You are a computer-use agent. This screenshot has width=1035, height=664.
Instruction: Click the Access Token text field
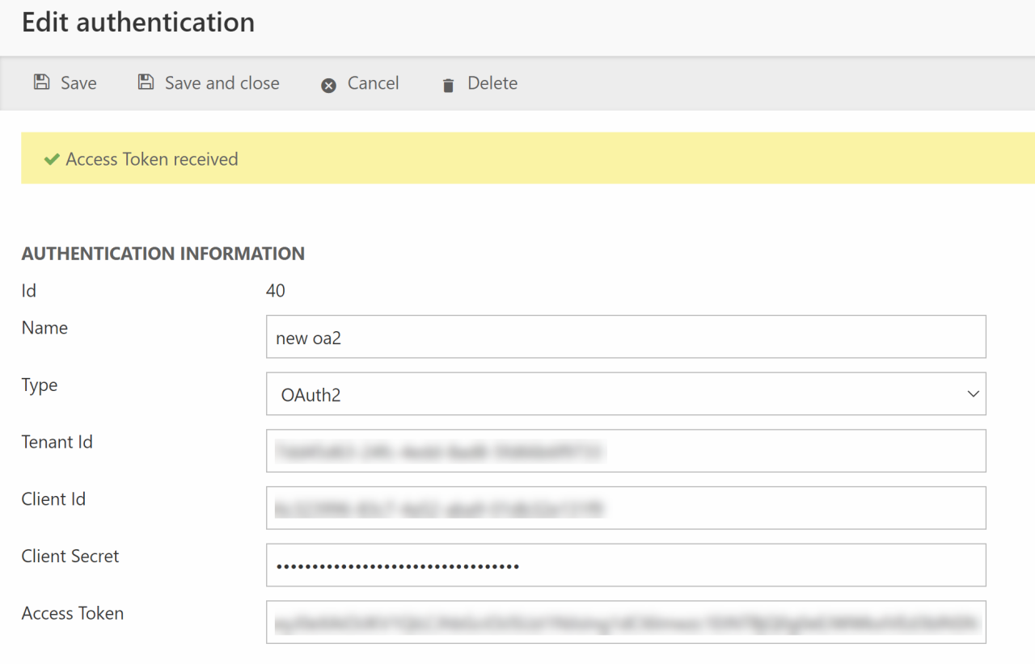[625, 622]
